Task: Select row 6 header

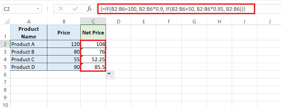Action: (x=5, y=75)
